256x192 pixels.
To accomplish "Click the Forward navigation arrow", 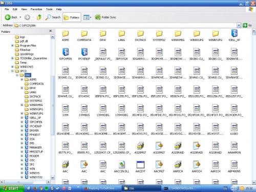I will pos(27,17).
